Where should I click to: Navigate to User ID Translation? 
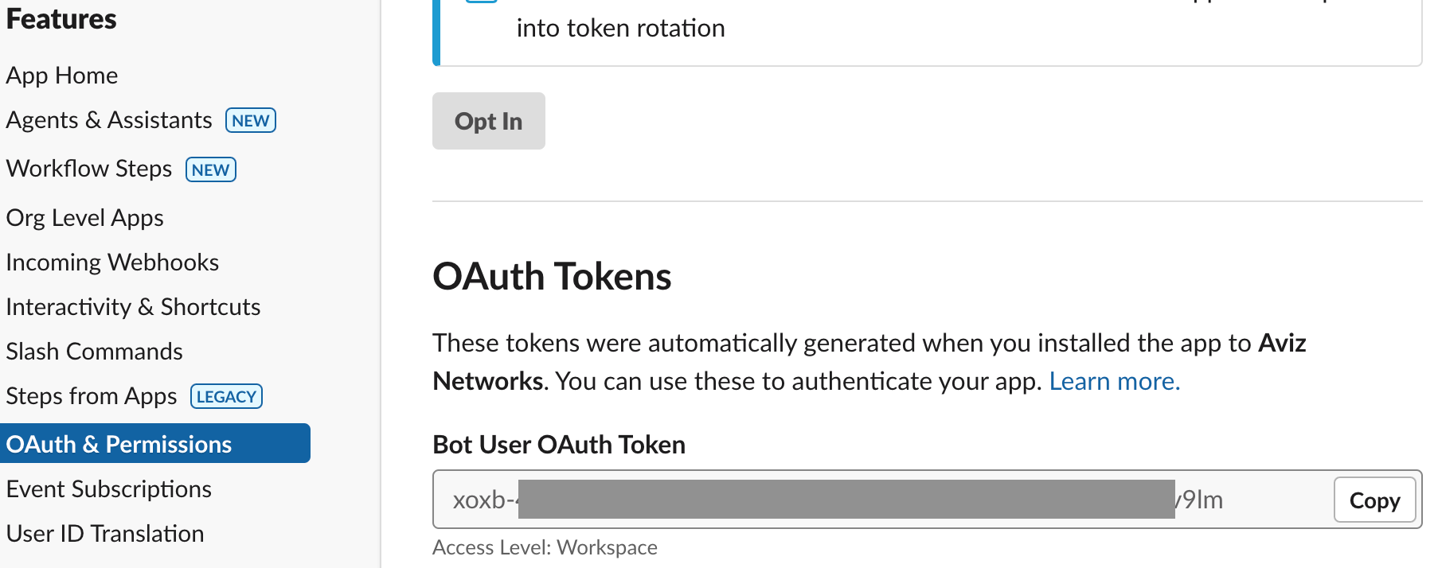click(x=105, y=534)
